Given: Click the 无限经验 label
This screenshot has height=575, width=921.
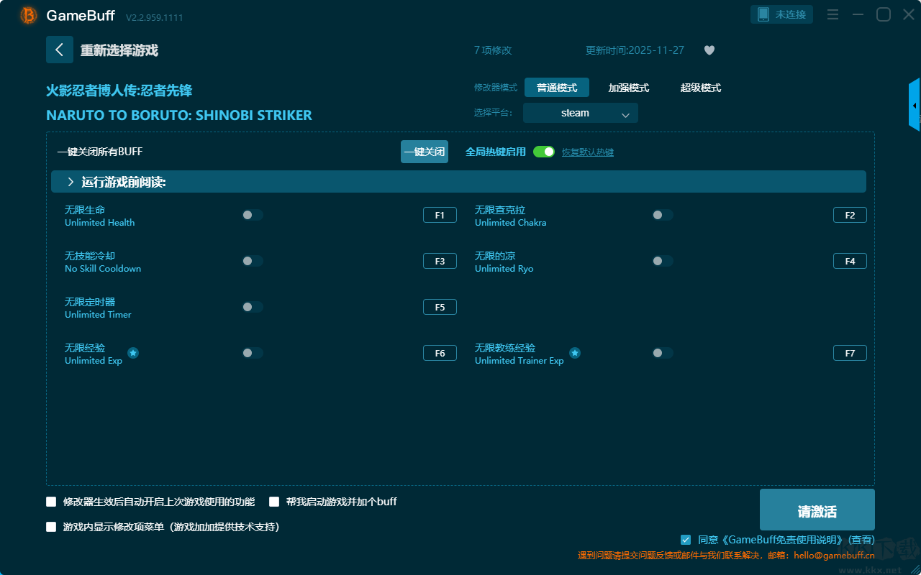Looking at the screenshot, I should point(85,348).
